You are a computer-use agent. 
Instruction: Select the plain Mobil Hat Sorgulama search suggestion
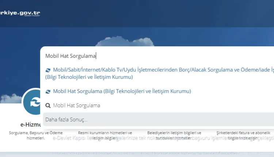[x=77, y=106]
